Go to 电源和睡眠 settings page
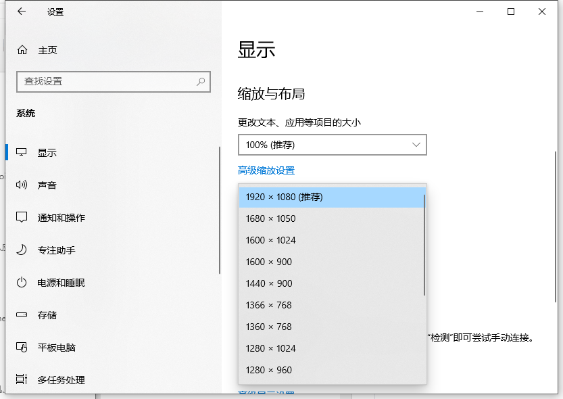This screenshot has height=399, width=563. pos(61,283)
